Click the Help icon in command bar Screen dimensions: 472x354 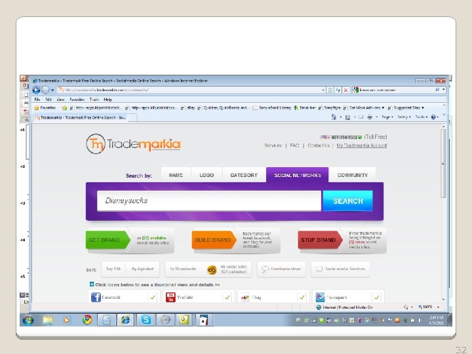[x=433, y=117]
